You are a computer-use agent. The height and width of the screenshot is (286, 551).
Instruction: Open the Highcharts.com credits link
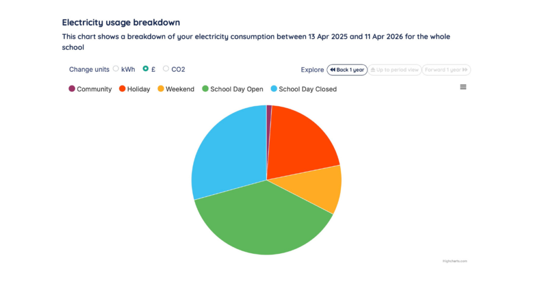[455, 261]
